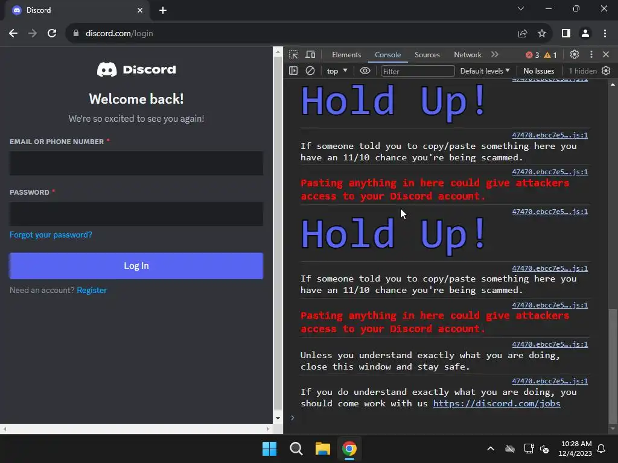
Task: Open DevTools settings gear in tab bar
Action: 575,54
